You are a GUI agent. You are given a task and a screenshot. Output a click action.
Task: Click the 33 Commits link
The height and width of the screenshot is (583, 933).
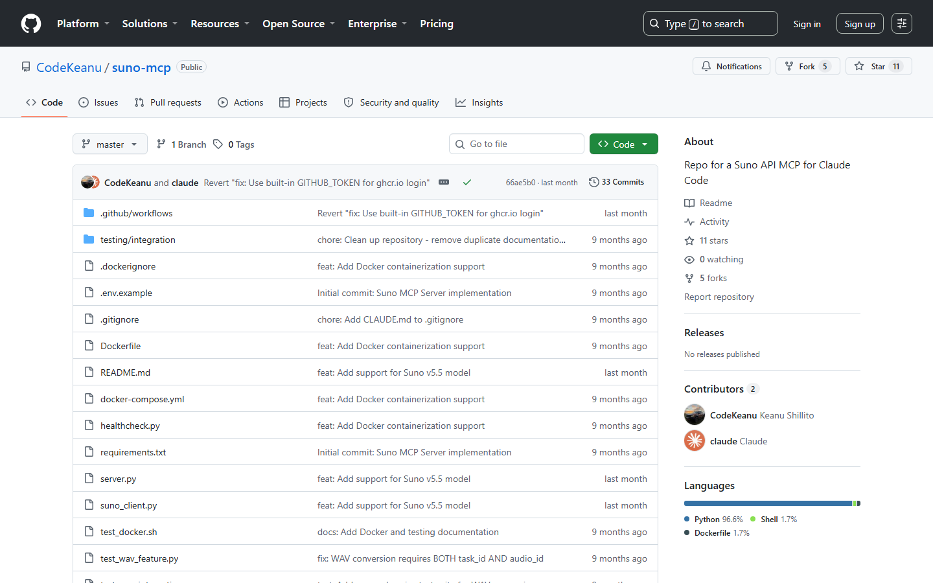tap(616, 182)
